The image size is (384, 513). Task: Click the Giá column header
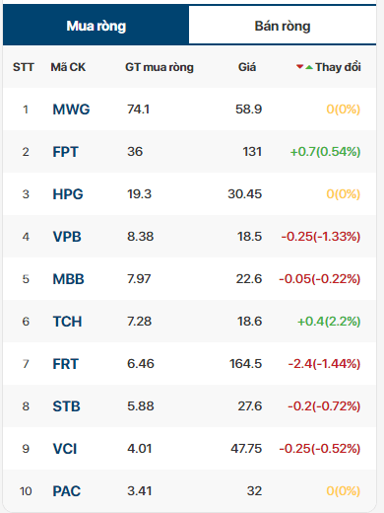tap(247, 67)
